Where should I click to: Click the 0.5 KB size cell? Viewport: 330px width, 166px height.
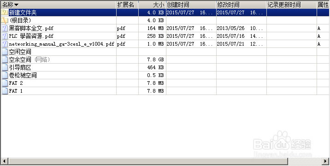(x=155, y=75)
